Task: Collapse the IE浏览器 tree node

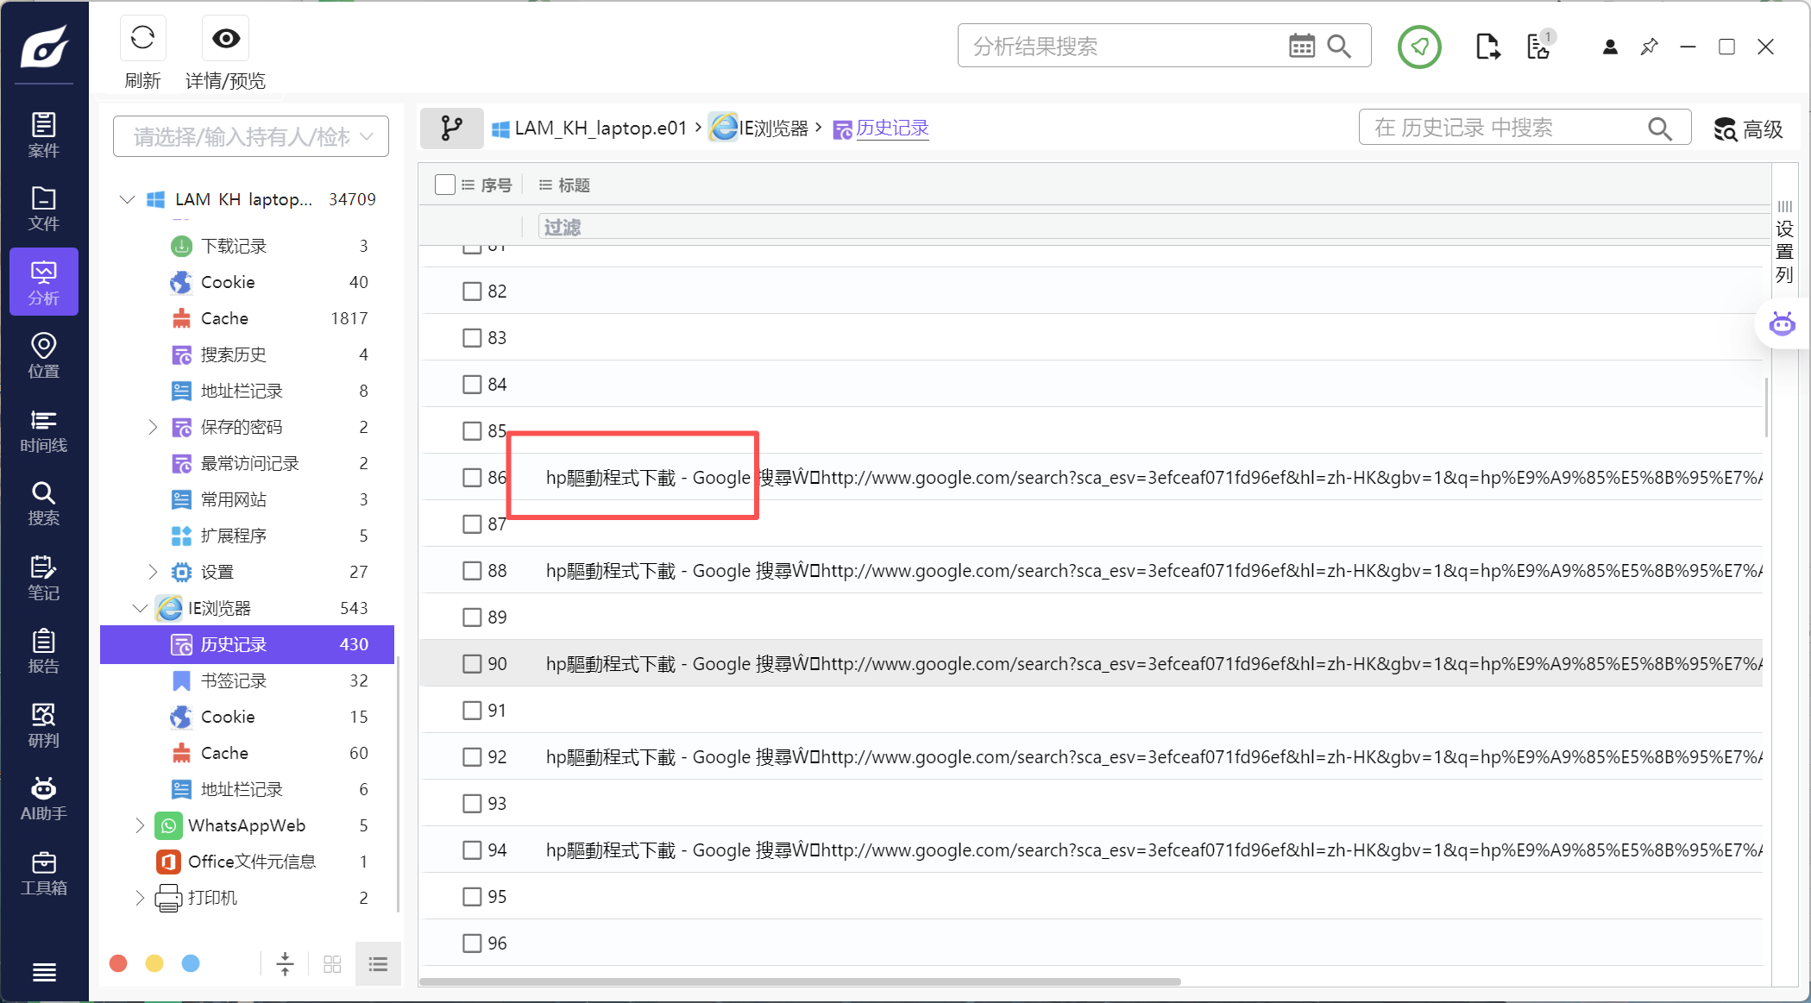Action: [x=140, y=608]
